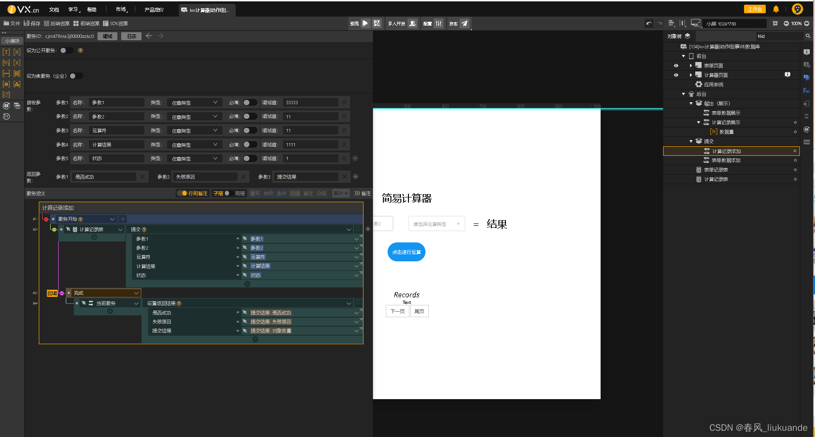Open type dropdown for 参数1
This screenshot has height=437, width=815.
[x=195, y=102]
